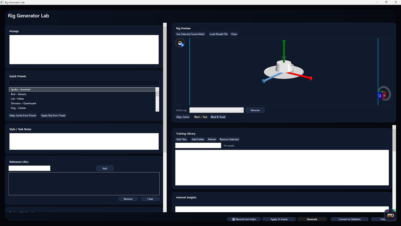Click Use Selected Scene Mesh

190,34
